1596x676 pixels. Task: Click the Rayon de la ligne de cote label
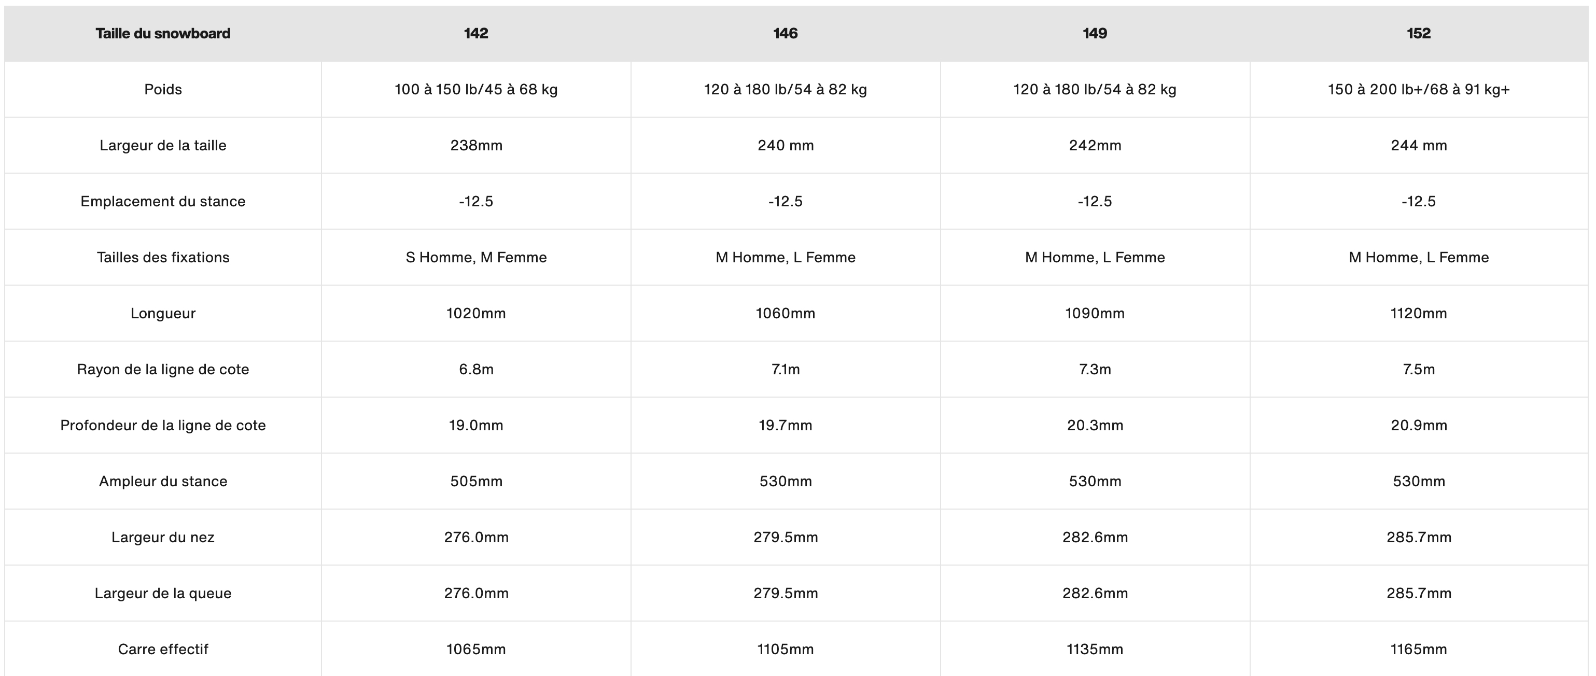pyautogui.click(x=163, y=369)
